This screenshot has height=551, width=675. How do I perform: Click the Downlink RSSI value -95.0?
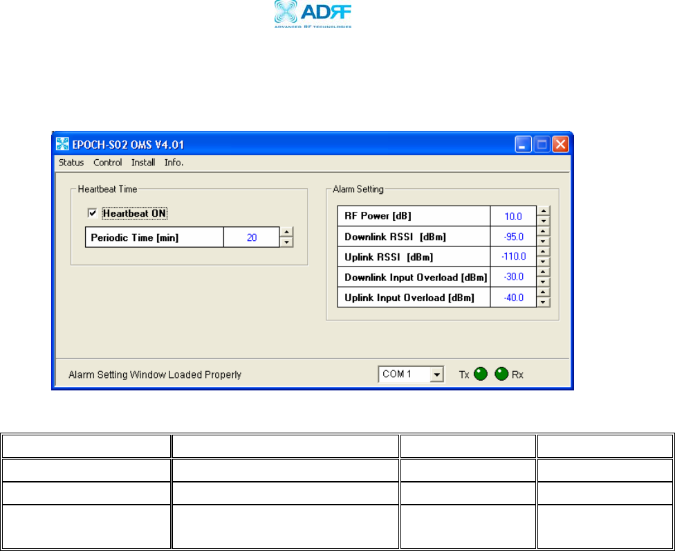click(x=513, y=237)
